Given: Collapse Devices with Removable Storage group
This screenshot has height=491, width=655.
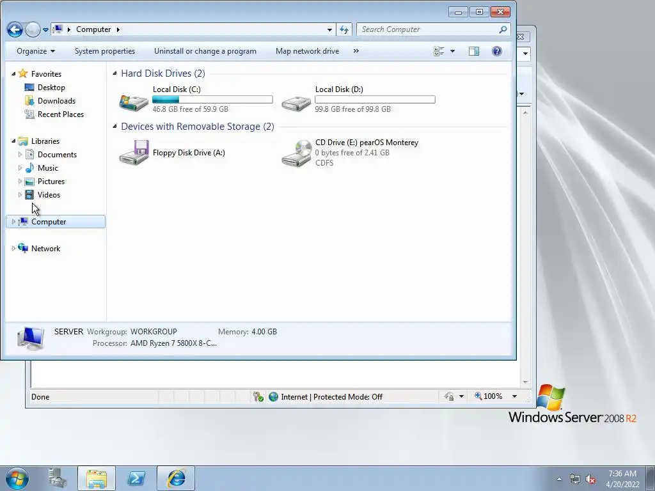Looking at the screenshot, I should [x=114, y=127].
